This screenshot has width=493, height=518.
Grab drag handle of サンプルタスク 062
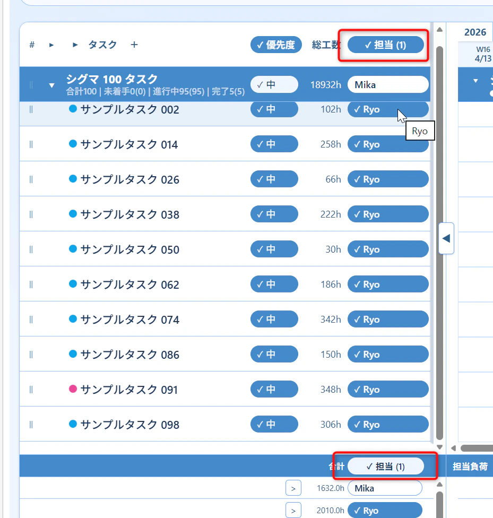pyautogui.click(x=31, y=284)
